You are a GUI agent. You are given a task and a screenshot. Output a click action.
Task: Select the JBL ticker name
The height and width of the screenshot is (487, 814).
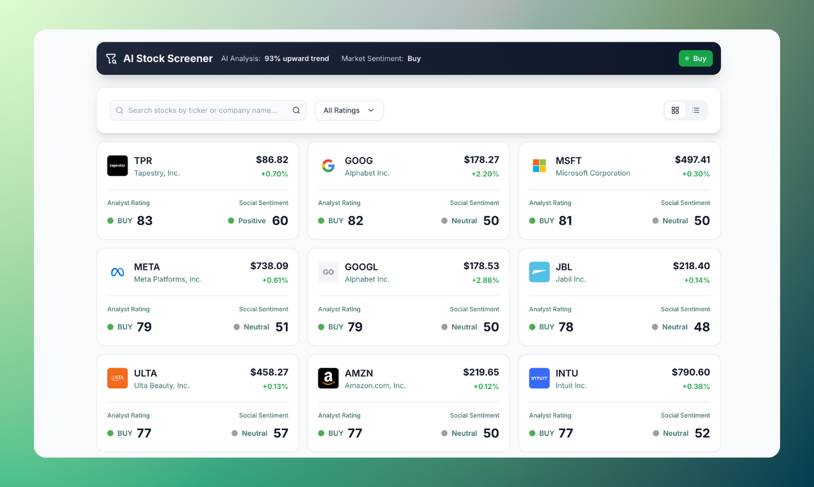[x=564, y=267]
